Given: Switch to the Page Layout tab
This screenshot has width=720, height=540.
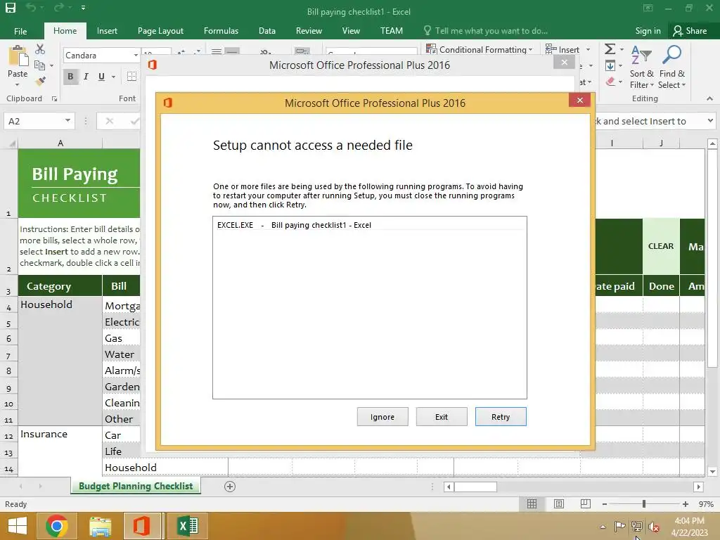Looking at the screenshot, I should [x=160, y=31].
